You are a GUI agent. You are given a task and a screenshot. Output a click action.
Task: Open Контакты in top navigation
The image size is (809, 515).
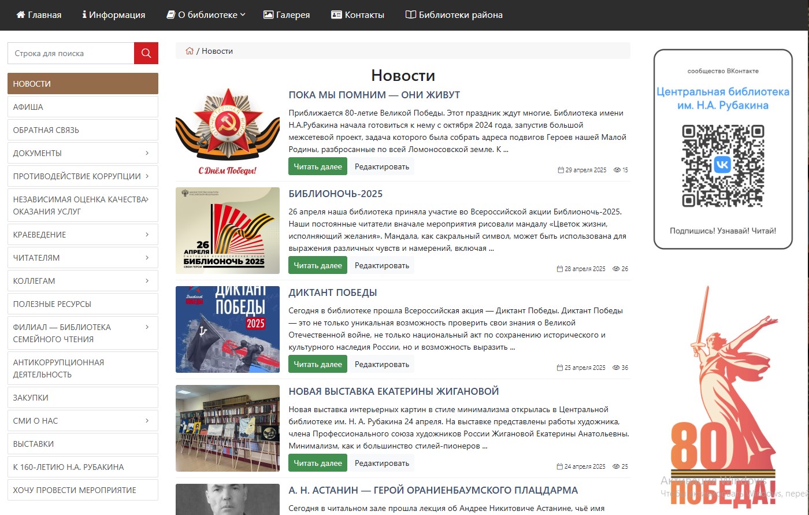(358, 15)
